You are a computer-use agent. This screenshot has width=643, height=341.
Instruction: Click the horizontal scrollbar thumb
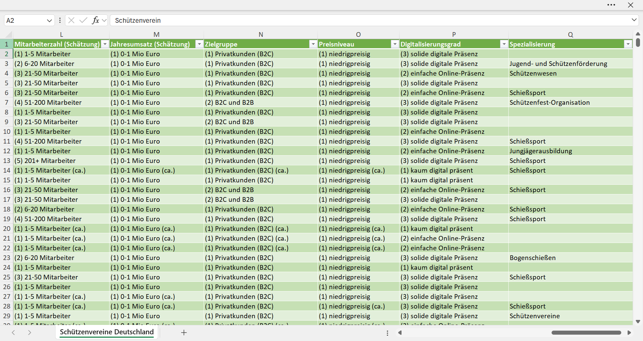586,333
